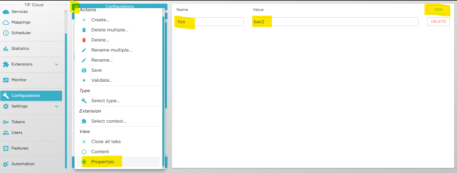Click the Users people icon
Image resolution: width=457 pixels, height=173 pixels.
coord(6,133)
